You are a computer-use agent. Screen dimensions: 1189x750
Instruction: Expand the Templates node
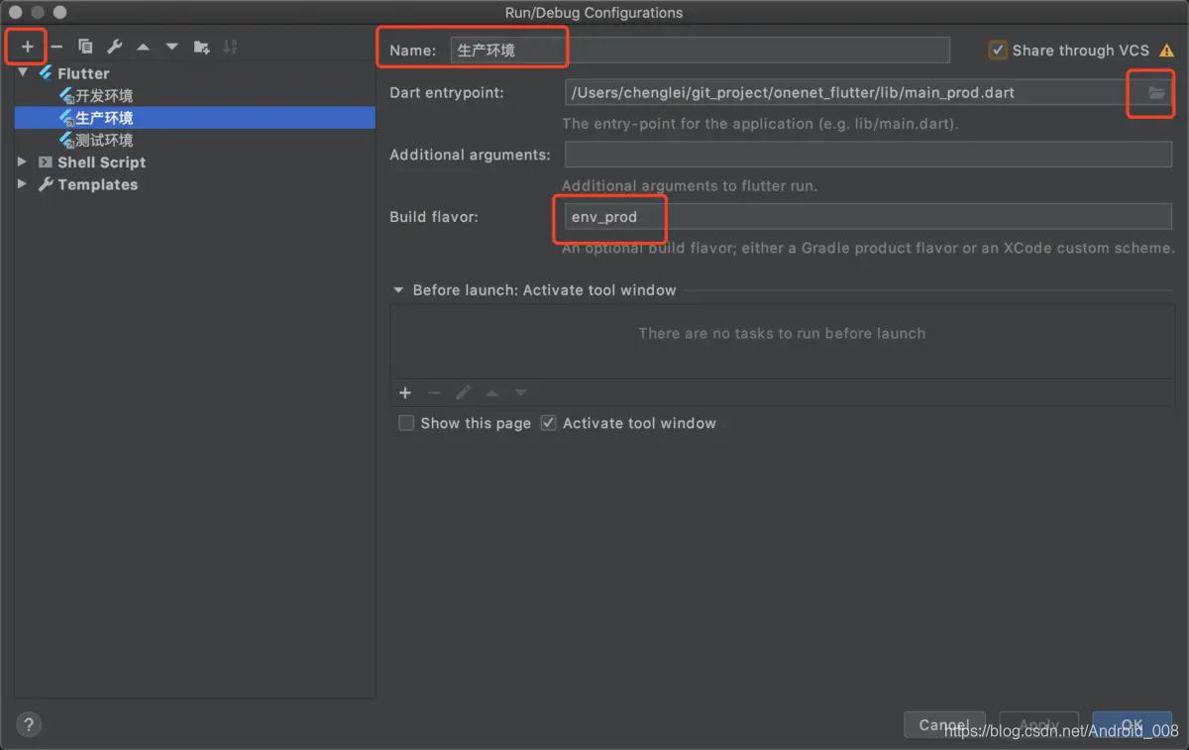pyautogui.click(x=23, y=184)
